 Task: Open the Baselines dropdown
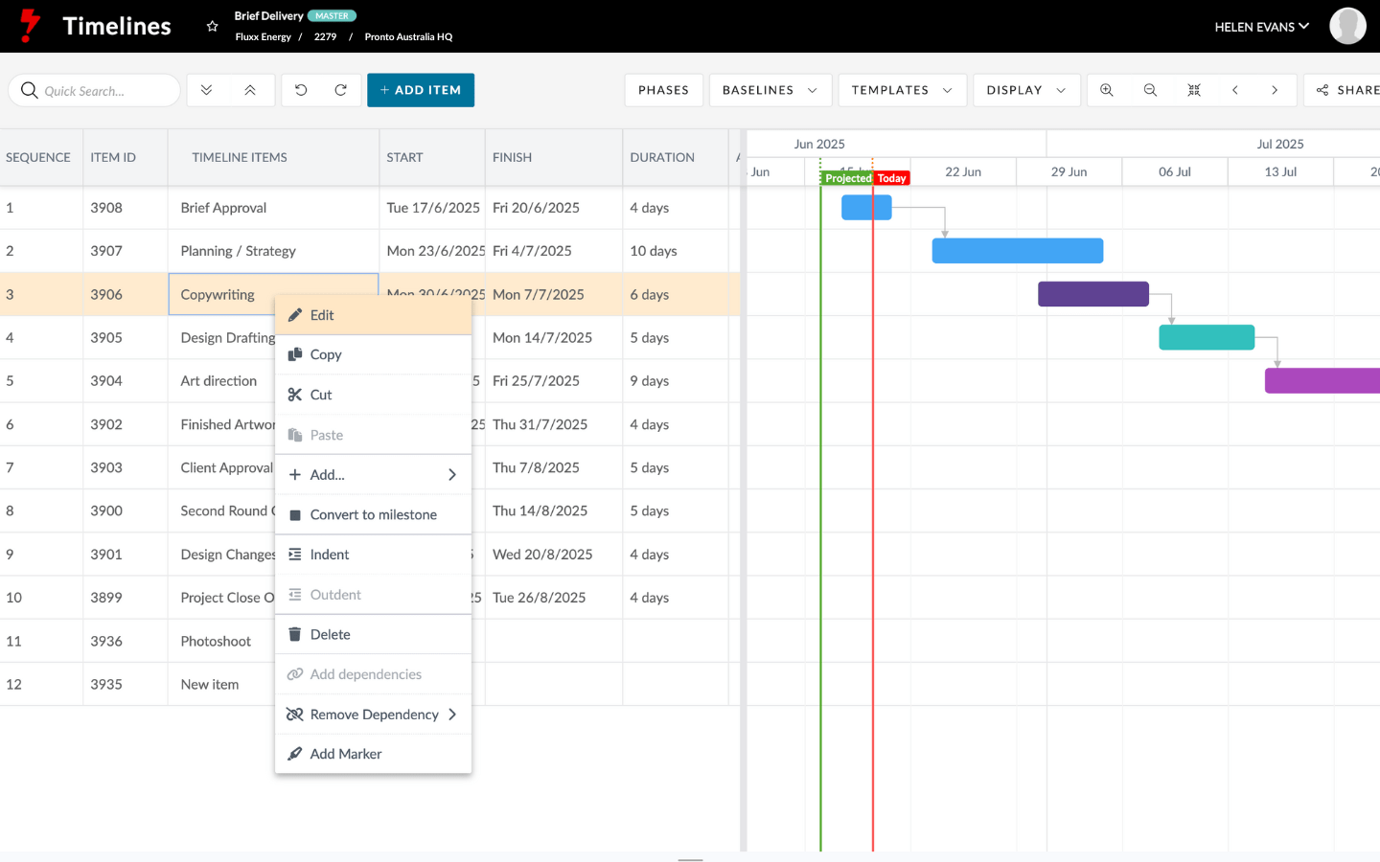click(x=770, y=90)
